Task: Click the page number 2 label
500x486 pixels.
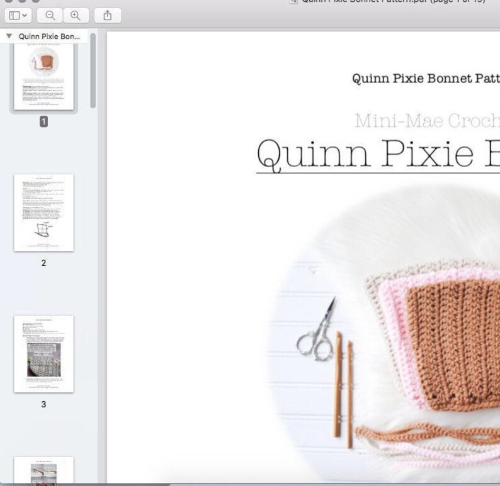Action: 43,263
